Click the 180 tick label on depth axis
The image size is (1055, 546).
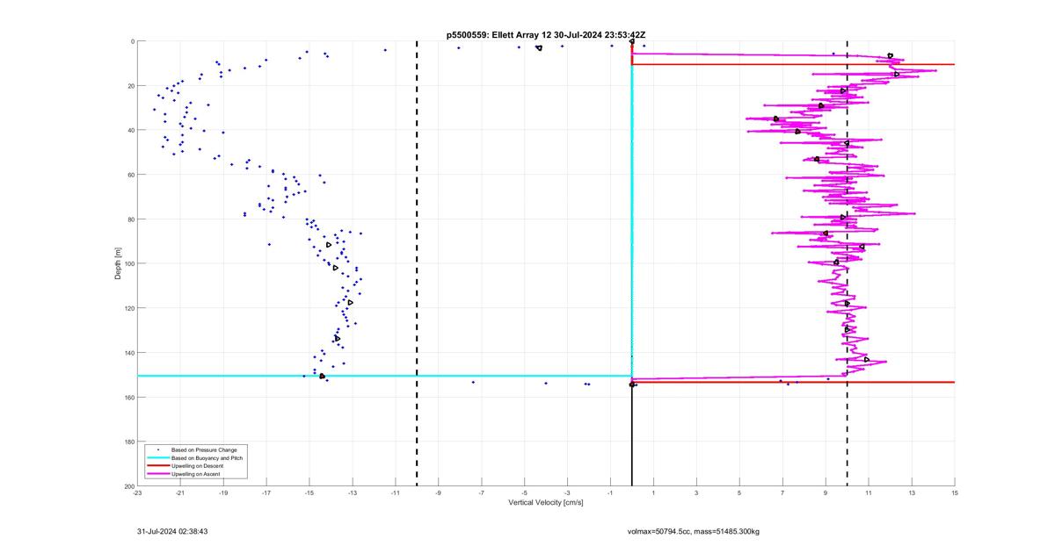[128, 442]
